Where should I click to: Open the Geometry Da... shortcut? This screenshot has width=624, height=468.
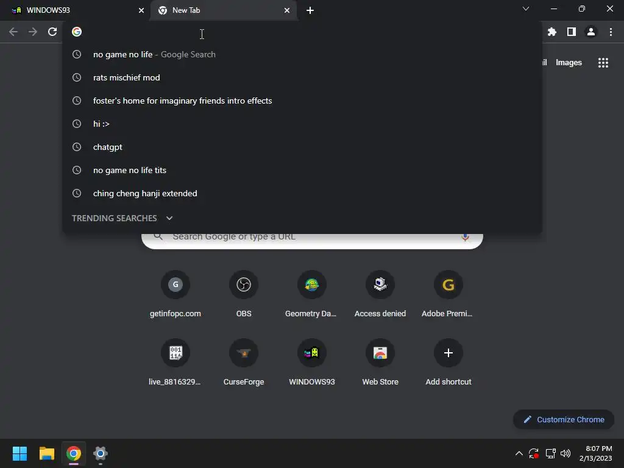click(311, 294)
